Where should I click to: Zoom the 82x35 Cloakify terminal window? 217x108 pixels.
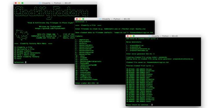(x=83, y=19)
